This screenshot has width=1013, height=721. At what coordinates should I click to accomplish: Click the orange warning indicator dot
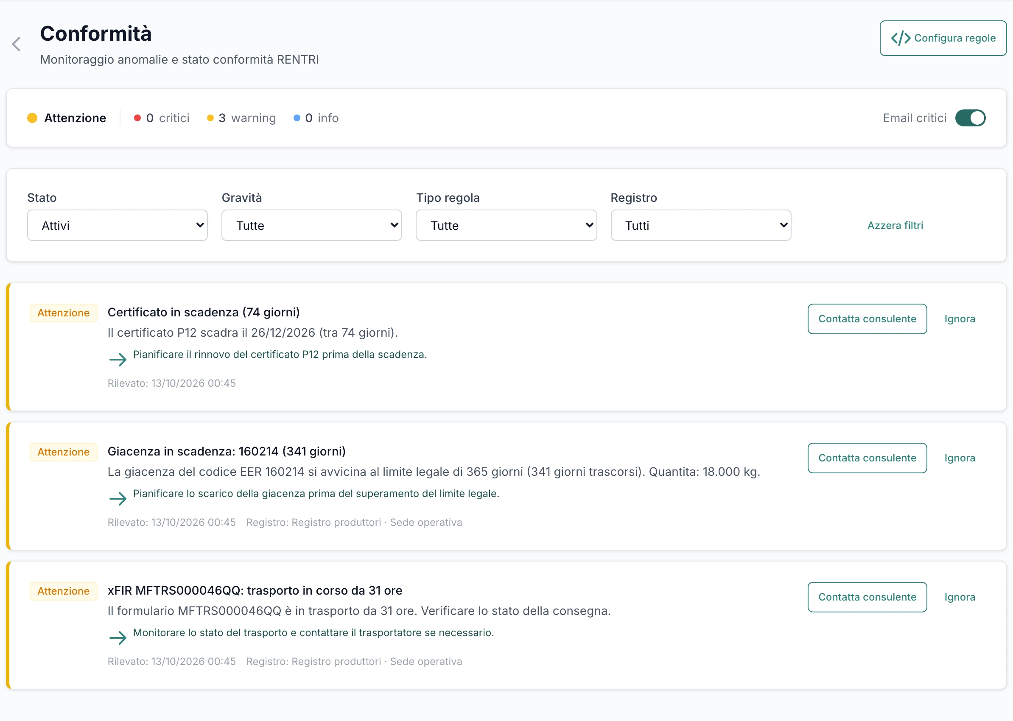210,118
